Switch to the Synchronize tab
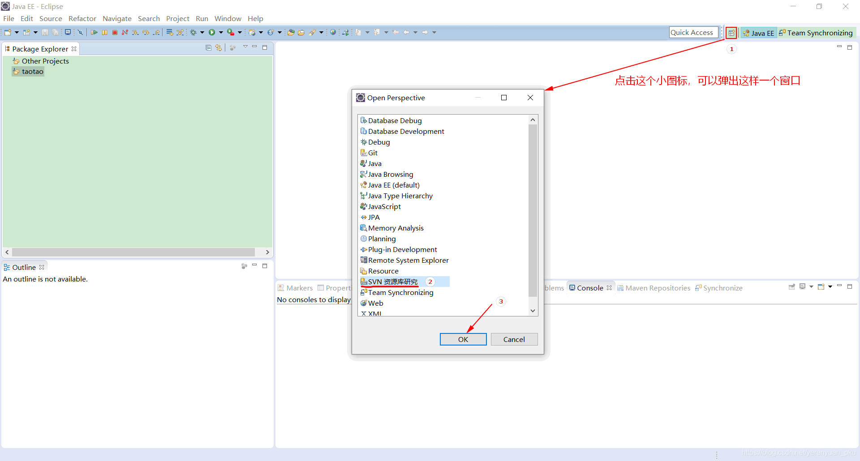 pos(719,288)
